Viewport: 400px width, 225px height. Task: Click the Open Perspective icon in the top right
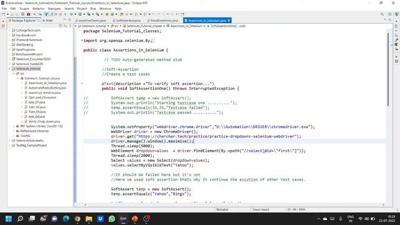pos(390,14)
